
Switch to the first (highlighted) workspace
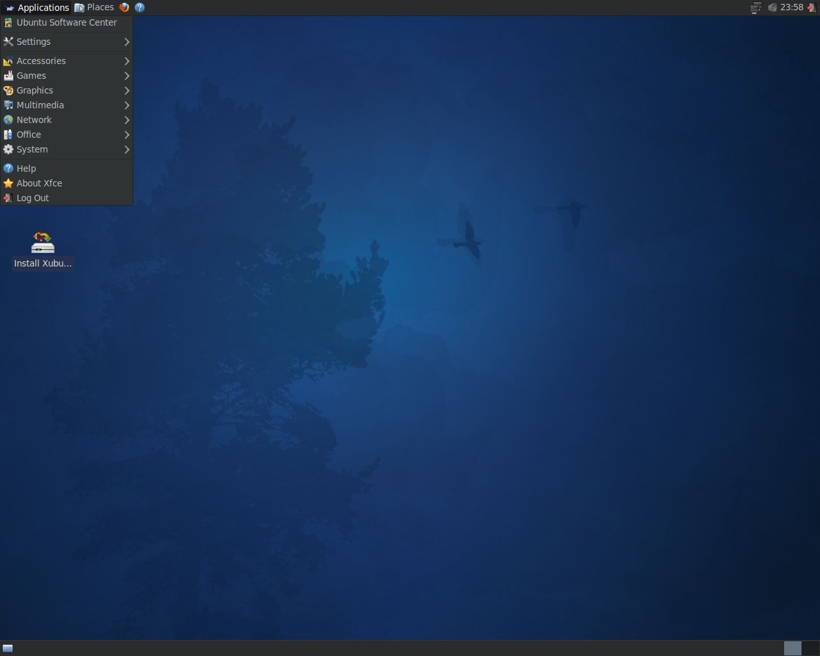point(792,648)
